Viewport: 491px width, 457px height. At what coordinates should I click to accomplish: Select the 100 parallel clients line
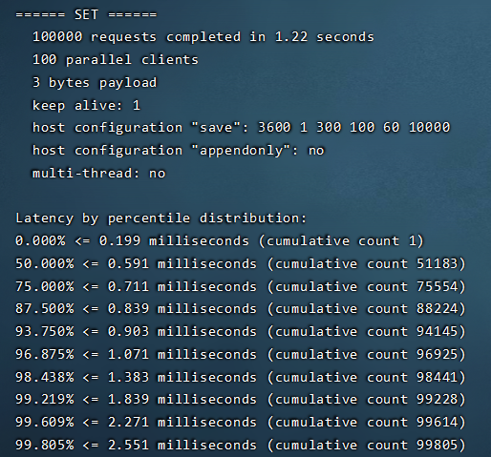[x=116, y=60]
